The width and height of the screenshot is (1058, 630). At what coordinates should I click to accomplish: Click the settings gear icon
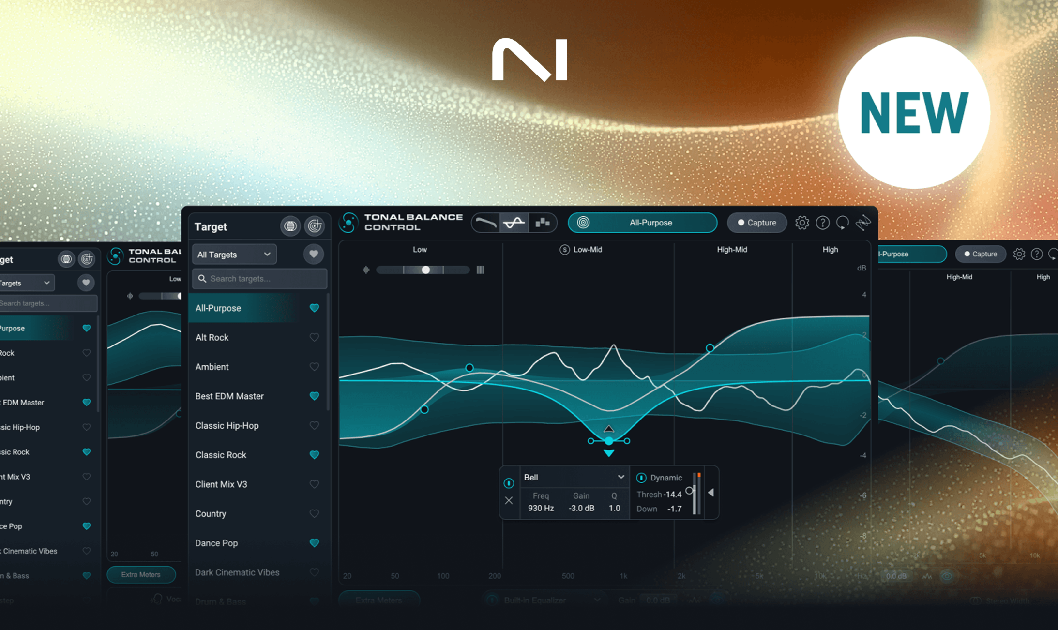801,223
